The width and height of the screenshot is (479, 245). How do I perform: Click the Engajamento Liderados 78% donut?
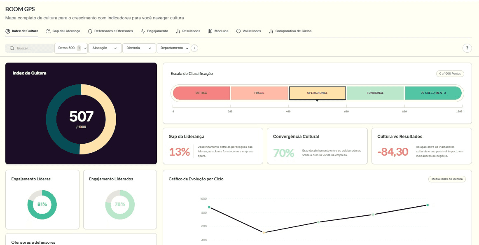(x=120, y=204)
